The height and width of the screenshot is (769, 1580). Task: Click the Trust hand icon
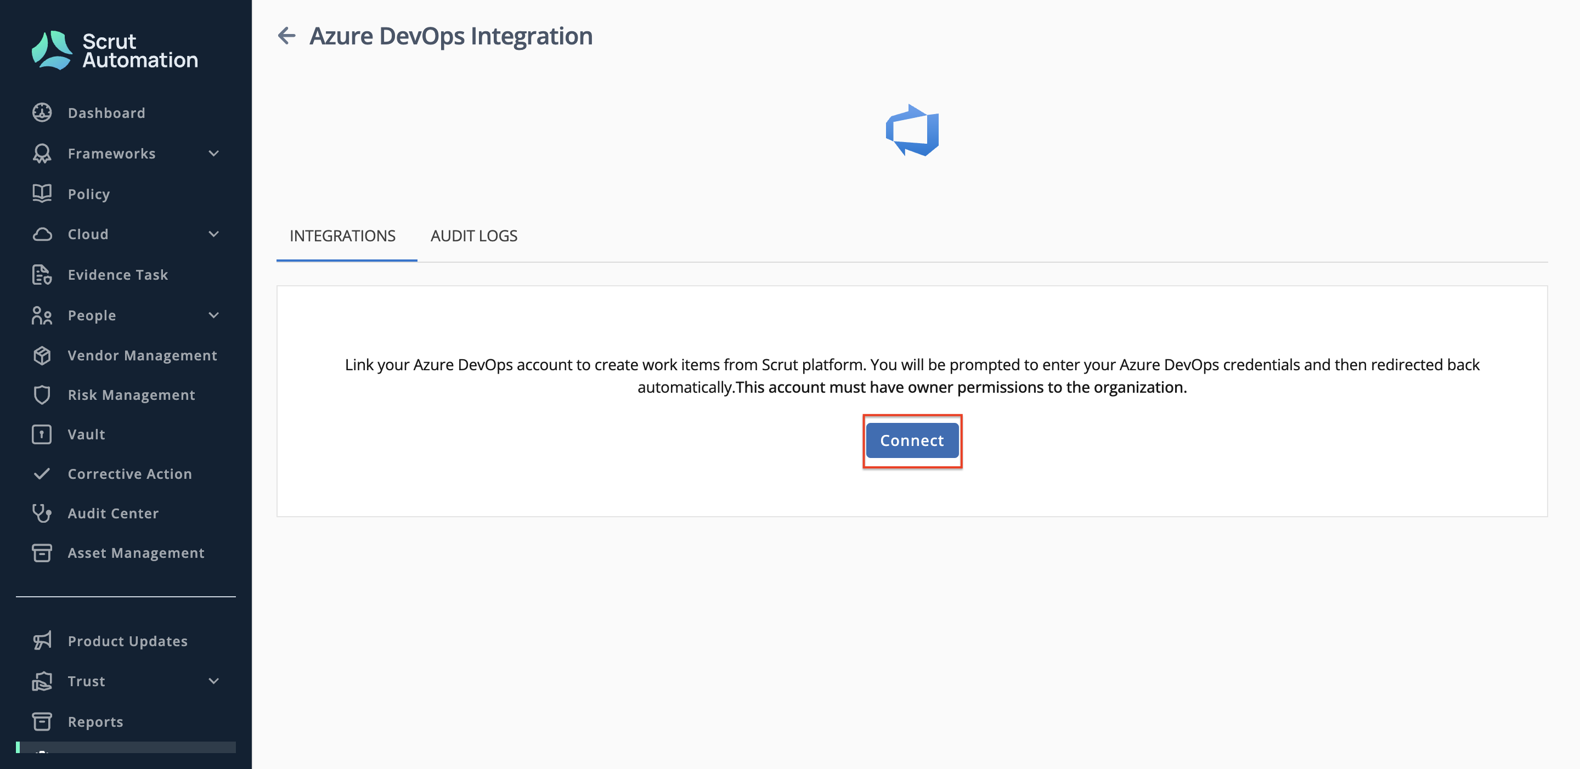pos(42,681)
